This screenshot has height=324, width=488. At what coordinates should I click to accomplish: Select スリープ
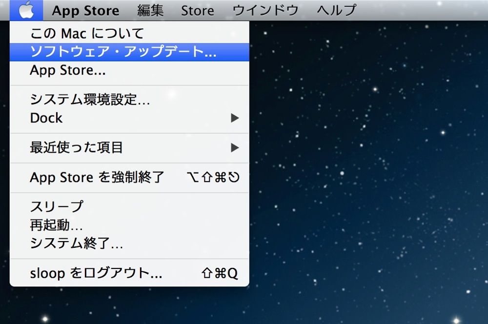pos(129,207)
